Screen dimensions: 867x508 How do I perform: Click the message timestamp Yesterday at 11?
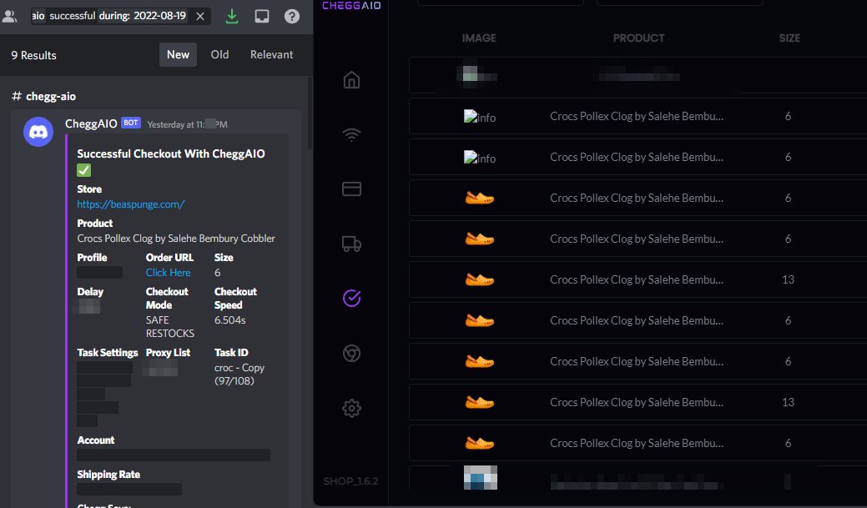point(187,124)
